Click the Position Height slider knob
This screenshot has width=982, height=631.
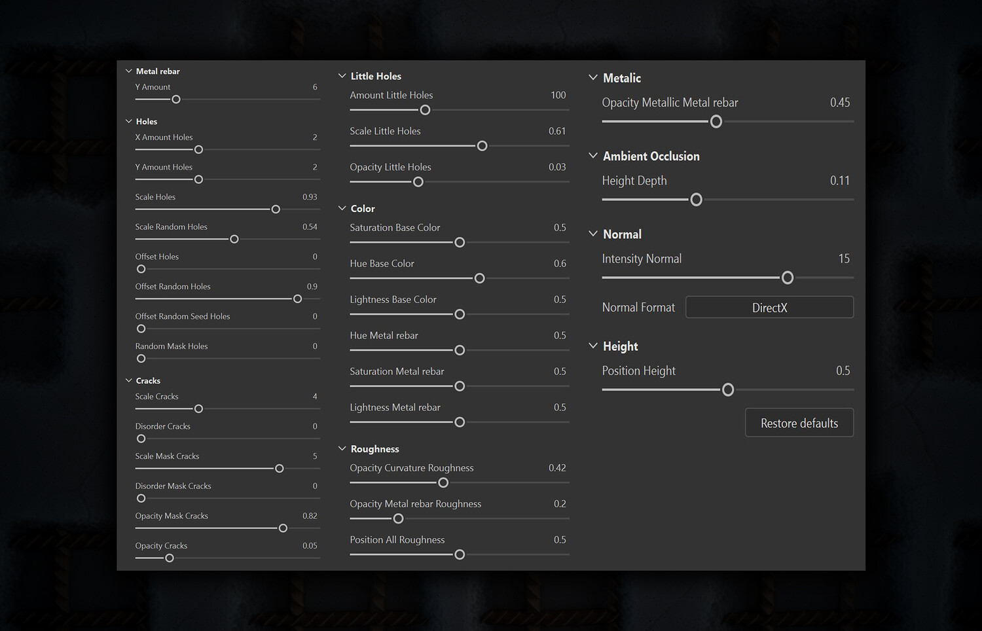pos(728,390)
